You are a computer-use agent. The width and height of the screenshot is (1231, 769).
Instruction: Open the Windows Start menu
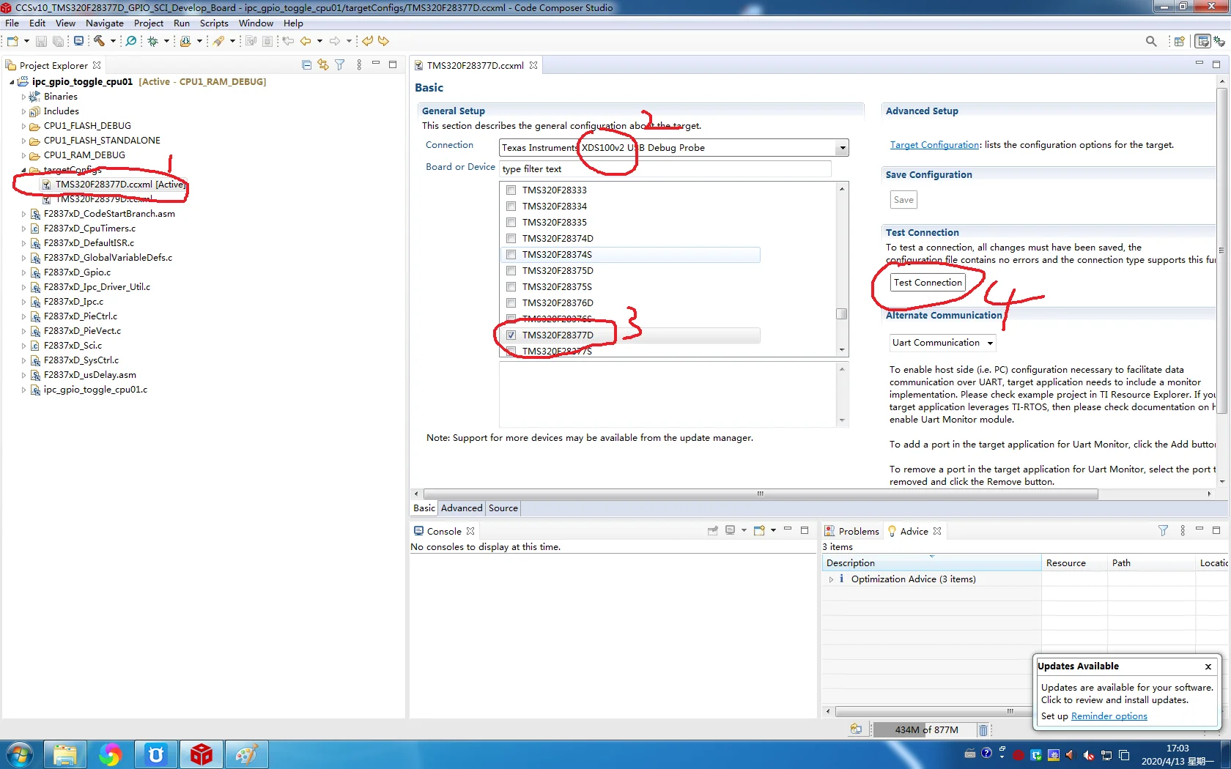[x=19, y=754]
